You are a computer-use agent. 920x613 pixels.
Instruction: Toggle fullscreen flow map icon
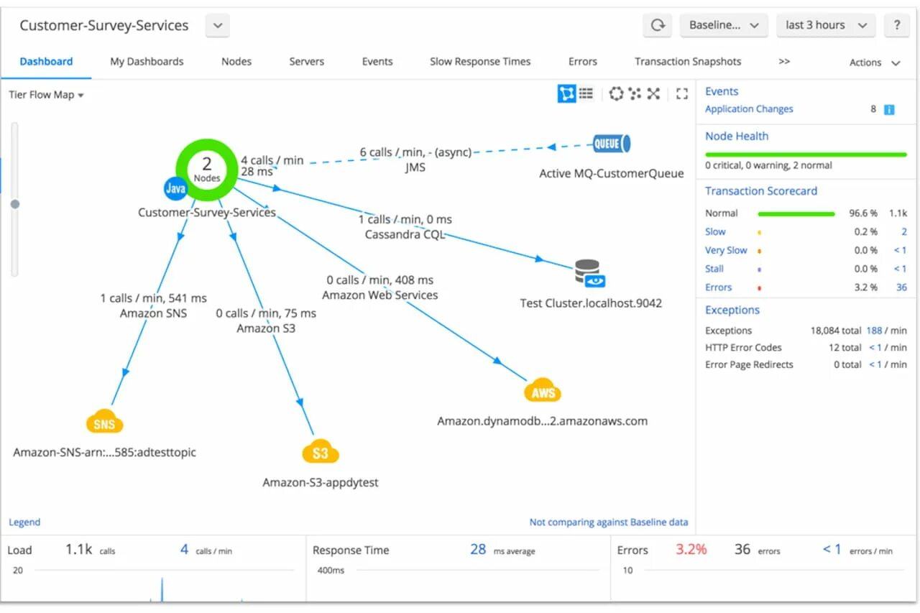pos(682,93)
